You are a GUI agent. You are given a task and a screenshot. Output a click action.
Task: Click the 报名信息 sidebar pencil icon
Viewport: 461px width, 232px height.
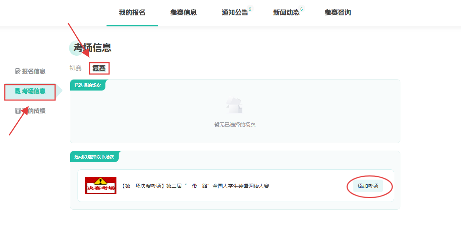(18, 71)
